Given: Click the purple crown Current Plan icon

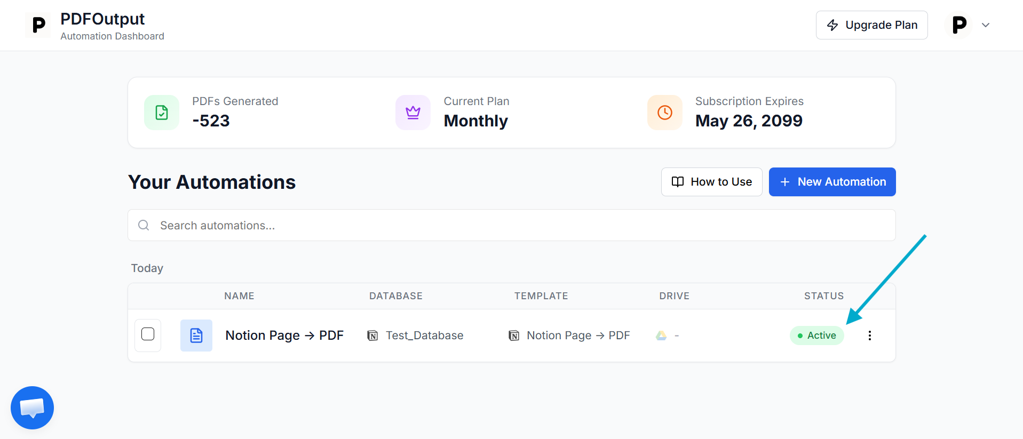Looking at the screenshot, I should (413, 113).
